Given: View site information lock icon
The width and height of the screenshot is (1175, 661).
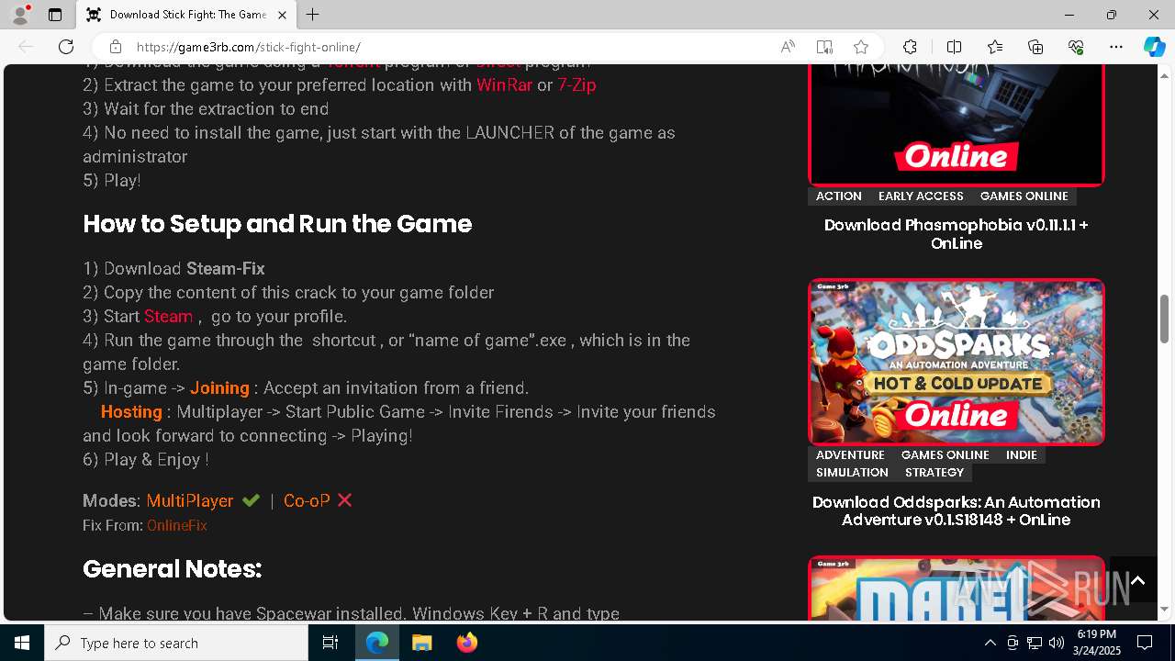Looking at the screenshot, I should (115, 47).
